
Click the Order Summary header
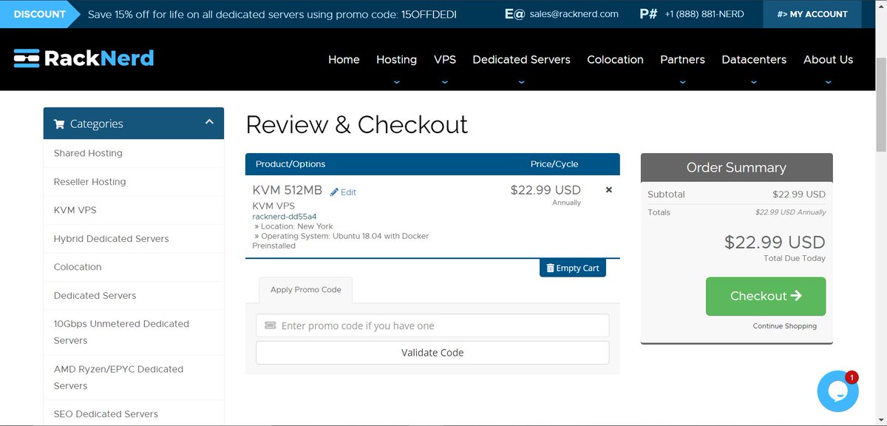tap(736, 168)
